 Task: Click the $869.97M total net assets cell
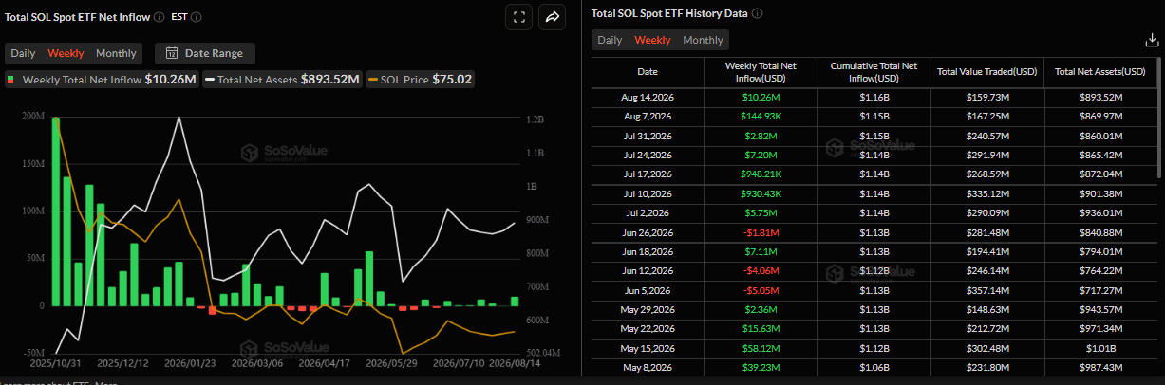(x=1100, y=117)
